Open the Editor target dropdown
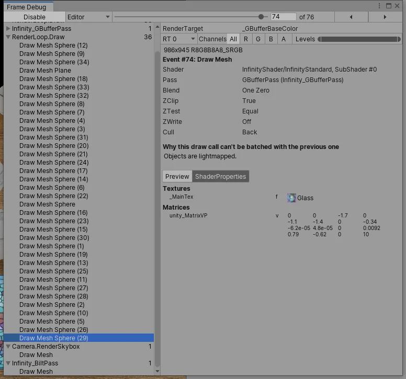 click(88, 17)
